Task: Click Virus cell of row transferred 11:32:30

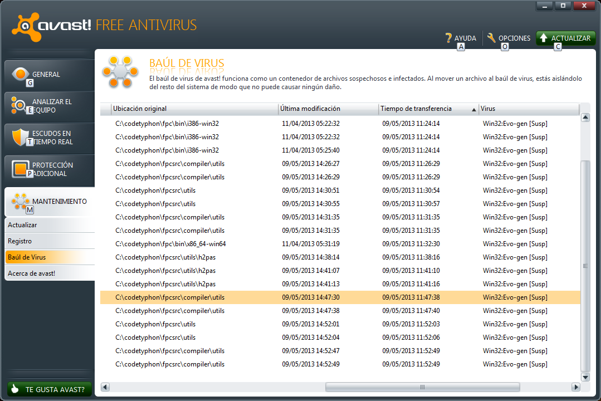Action: [x=515, y=244]
